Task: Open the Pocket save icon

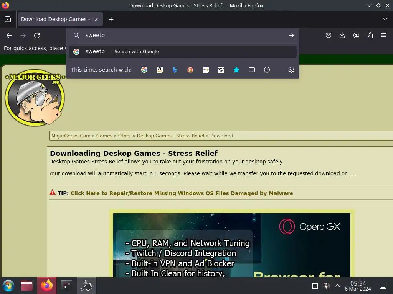Action: click(x=329, y=36)
